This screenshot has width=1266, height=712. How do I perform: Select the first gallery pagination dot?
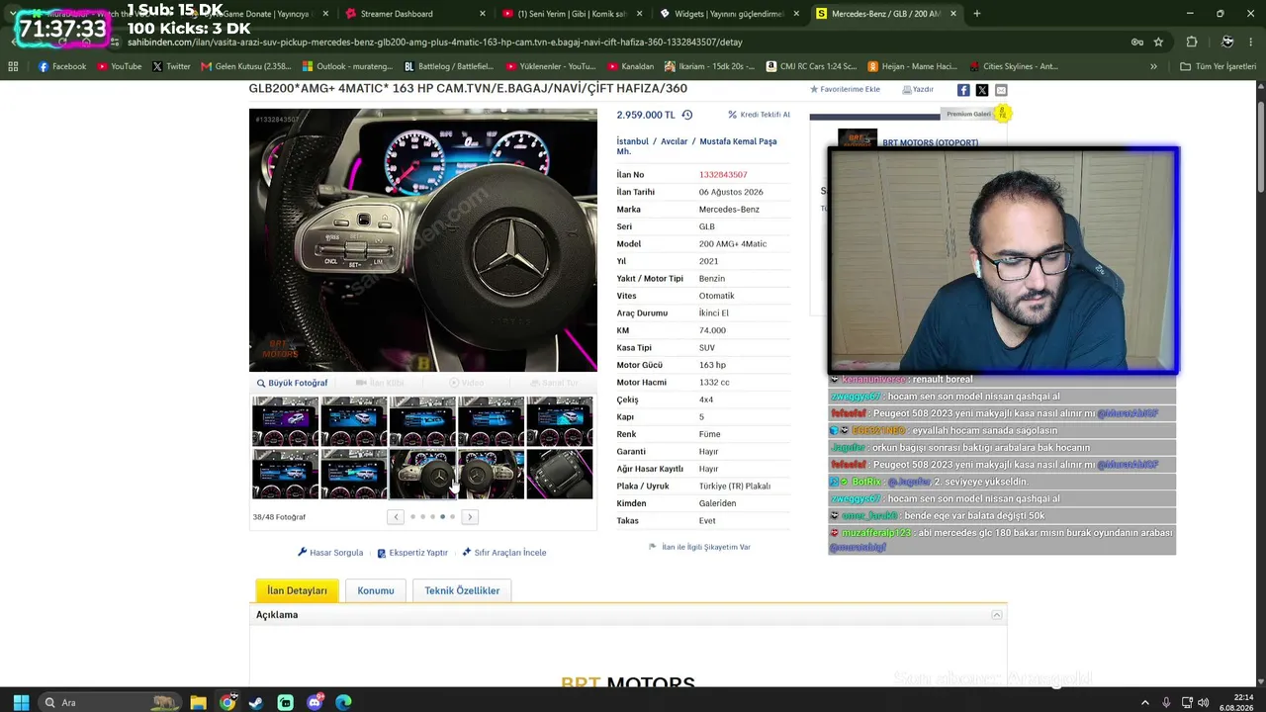click(413, 517)
